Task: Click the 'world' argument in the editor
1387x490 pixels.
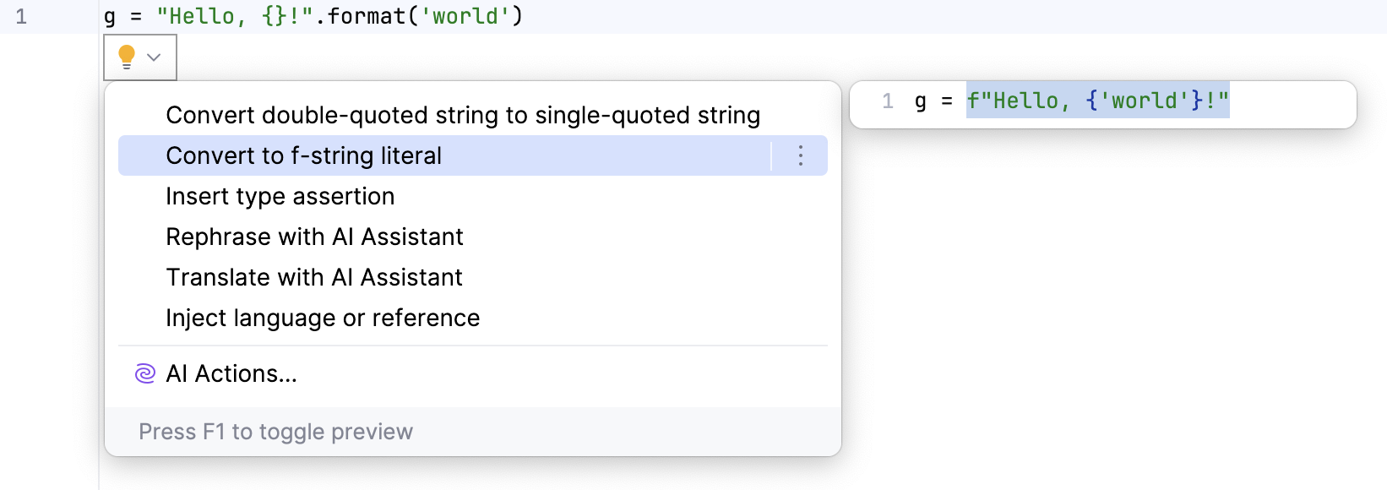Action: 465,16
